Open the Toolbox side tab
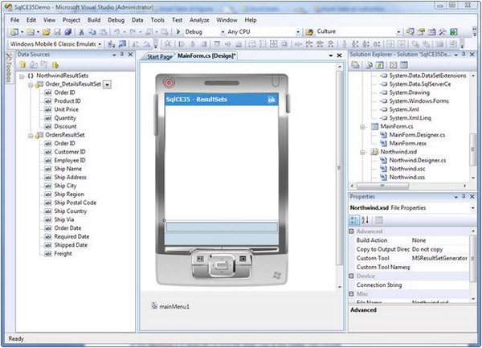482x348 pixels. (9, 68)
